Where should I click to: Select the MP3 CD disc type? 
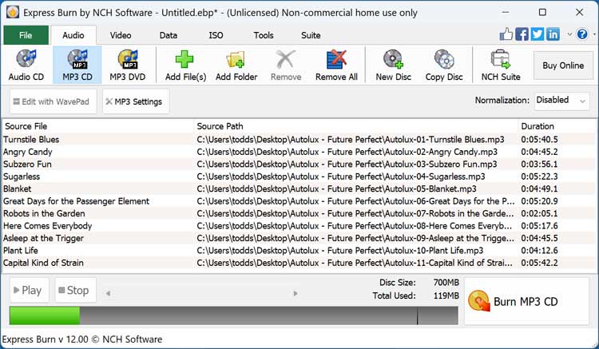coord(77,65)
